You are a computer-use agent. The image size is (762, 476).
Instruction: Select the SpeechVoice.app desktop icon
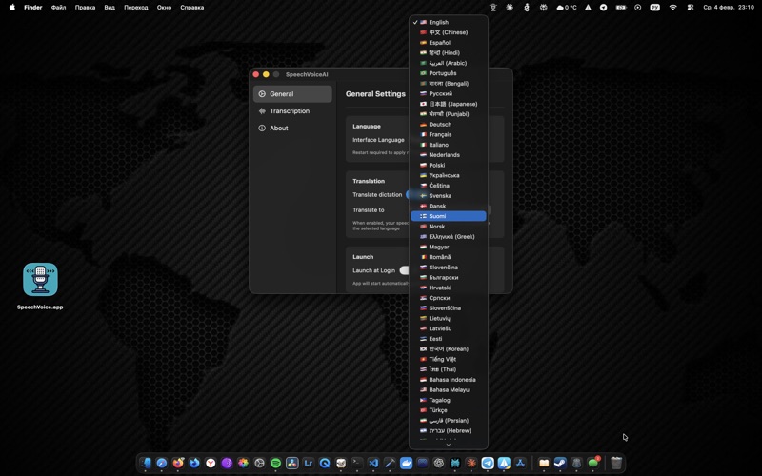(x=40, y=286)
